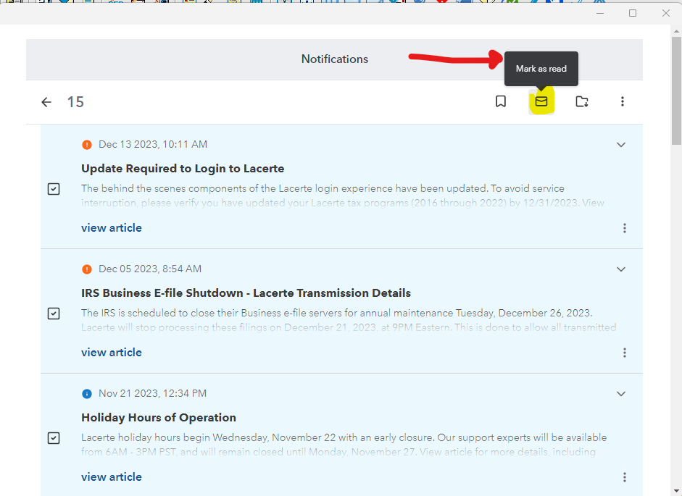The width and height of the screenshot is (682, 496).
Task: Click orange alert icon beside Dec 13 2023
Action: pos(87,145)
